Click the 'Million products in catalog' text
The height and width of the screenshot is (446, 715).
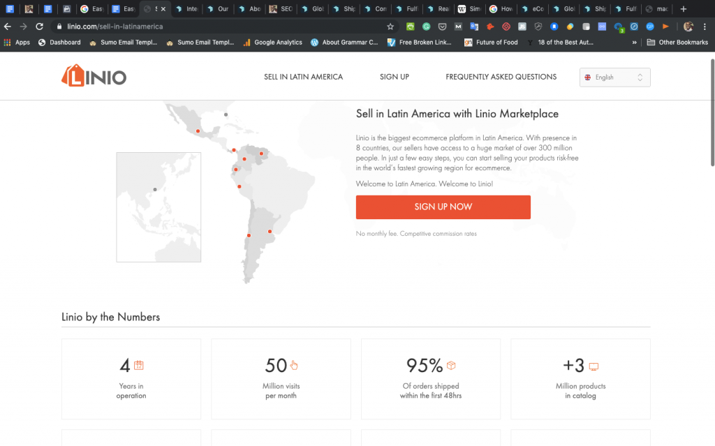coord(580,391)
